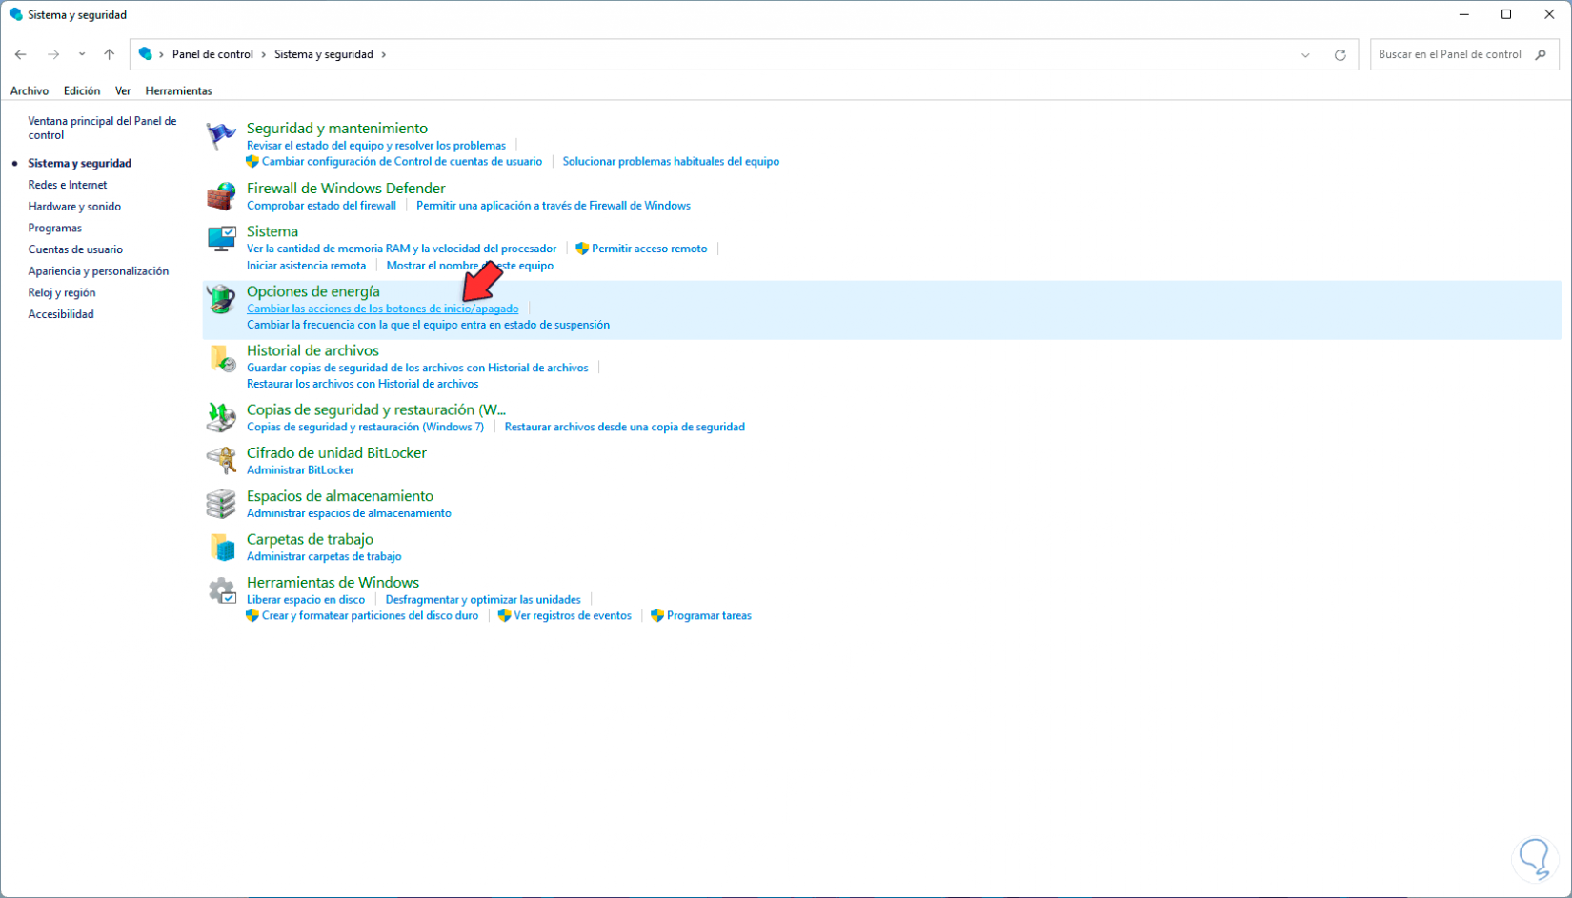Click Liberar espacio en disco link
The width and height of the screenshot is (1572, 898).
tap(306, 600)
